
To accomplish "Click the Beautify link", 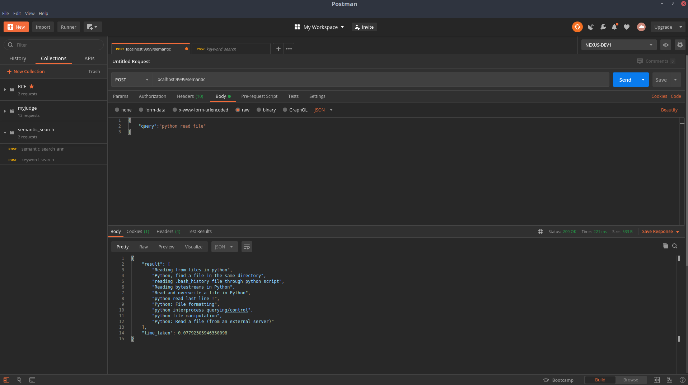I will click(x=669, y=110).
